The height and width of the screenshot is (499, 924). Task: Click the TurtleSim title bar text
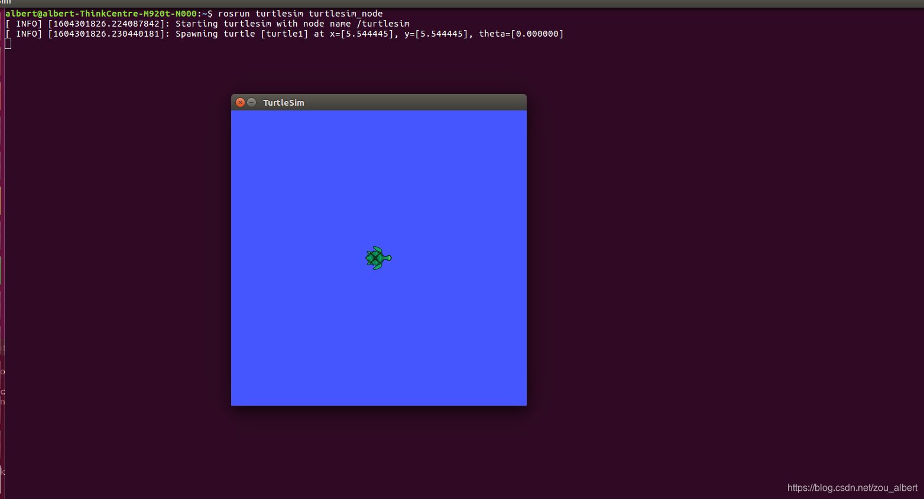(284, 103)
